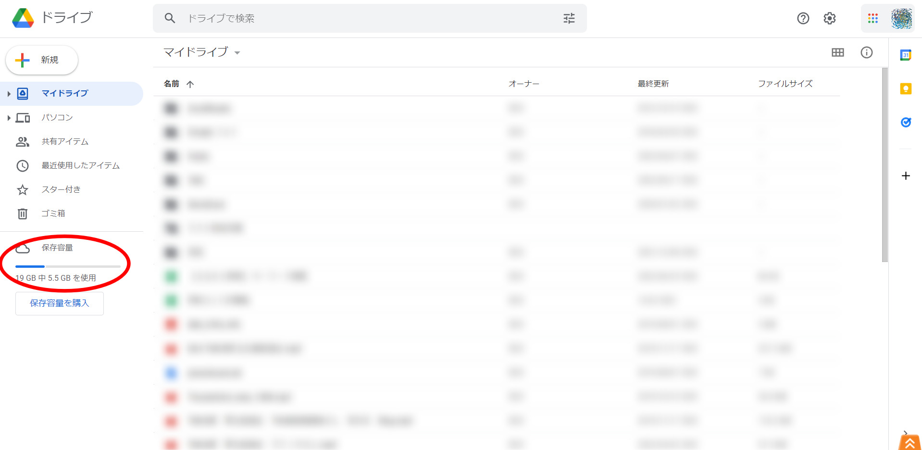Switch to grid layout view

pos(837,52)
